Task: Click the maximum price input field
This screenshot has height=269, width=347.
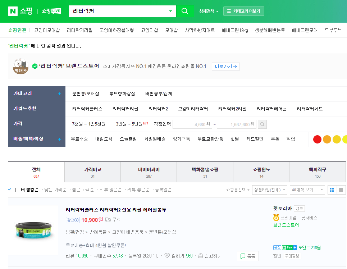Action: (x=237, y=124)
